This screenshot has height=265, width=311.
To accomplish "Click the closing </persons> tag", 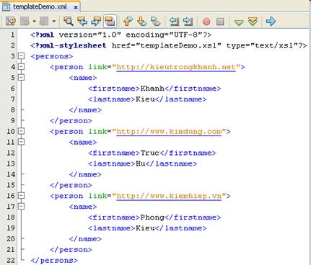I will (x=54, y=261).
